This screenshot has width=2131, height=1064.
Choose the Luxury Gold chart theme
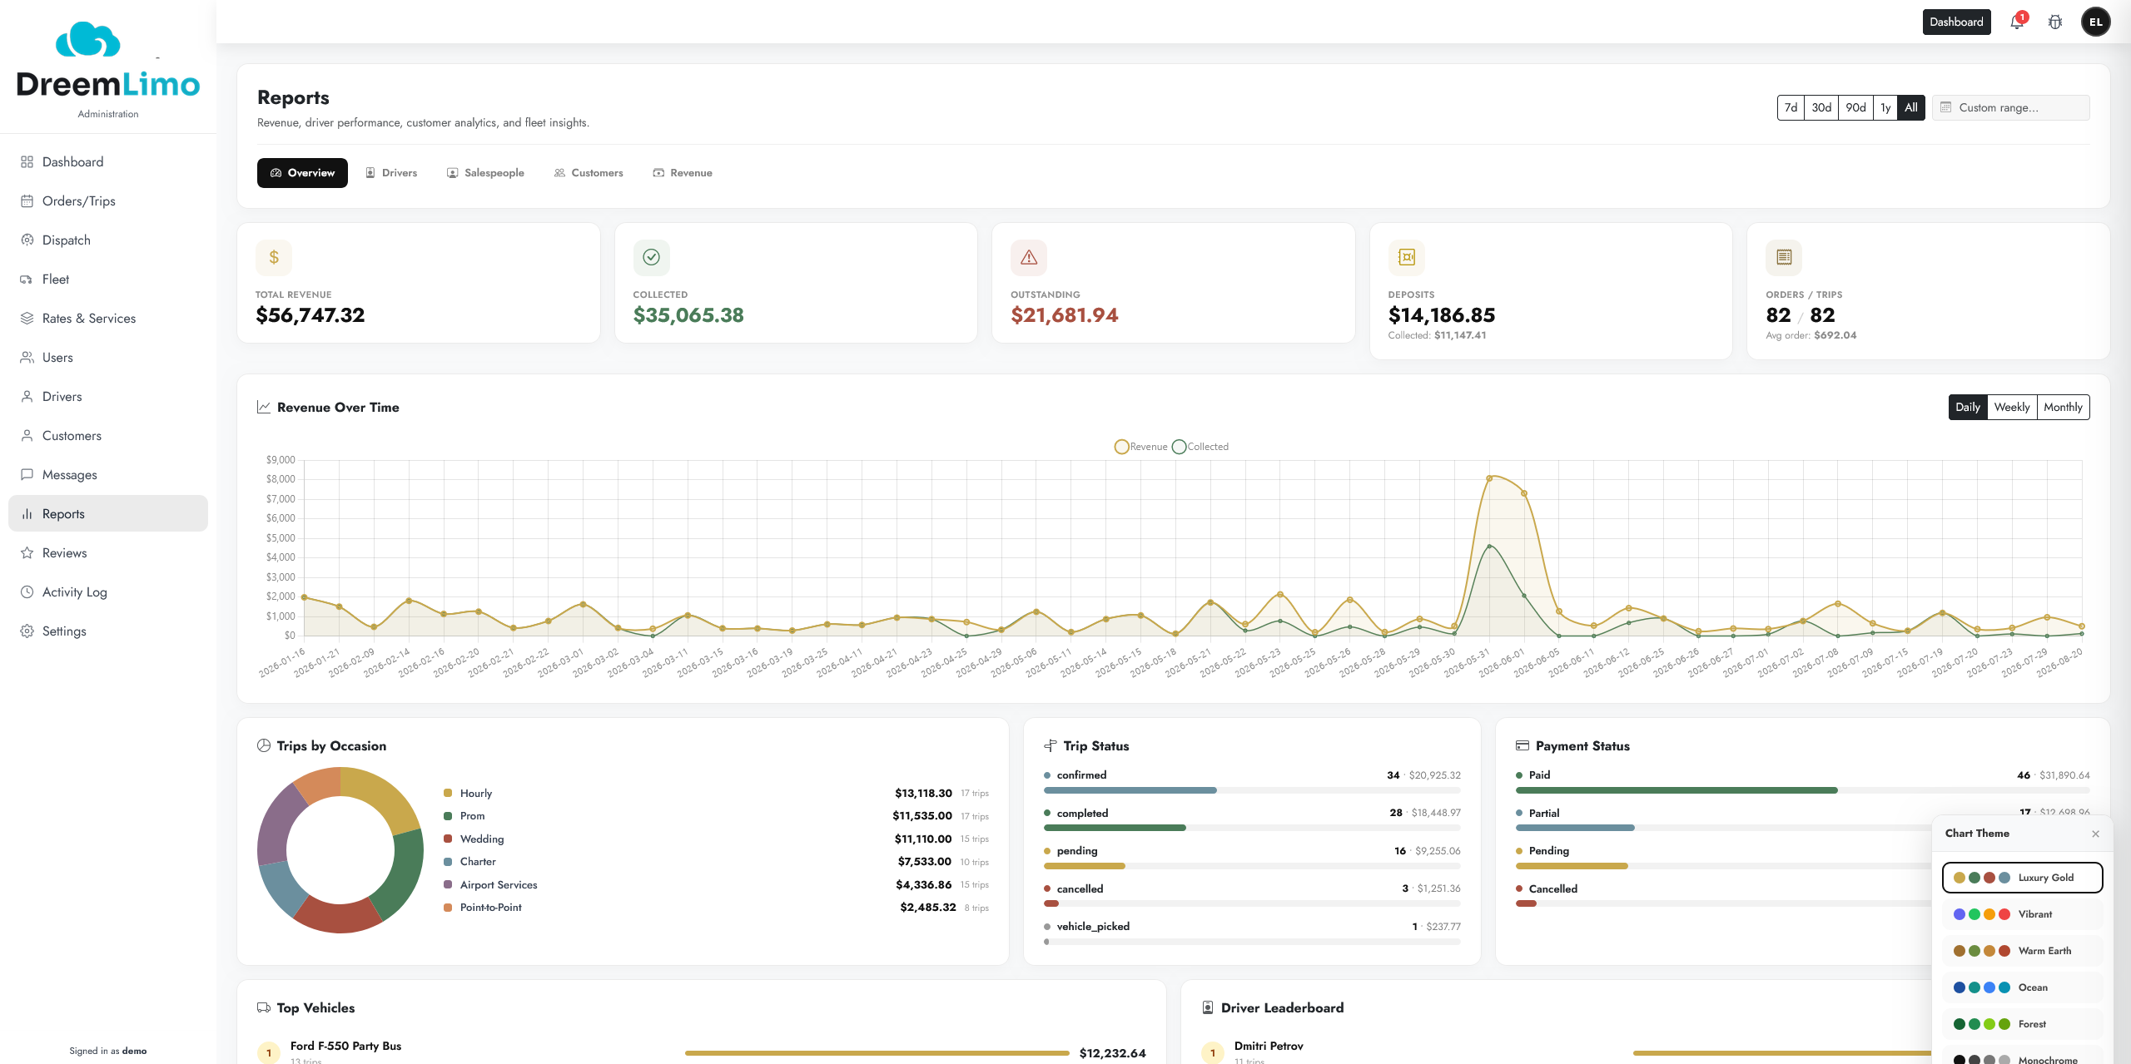[2022, 878]
